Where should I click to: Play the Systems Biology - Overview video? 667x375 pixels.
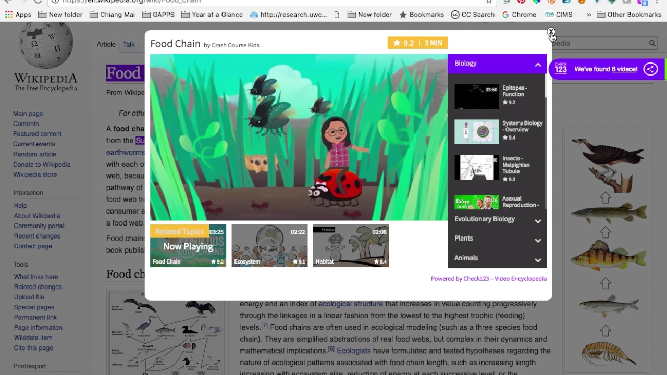(477, 132)
